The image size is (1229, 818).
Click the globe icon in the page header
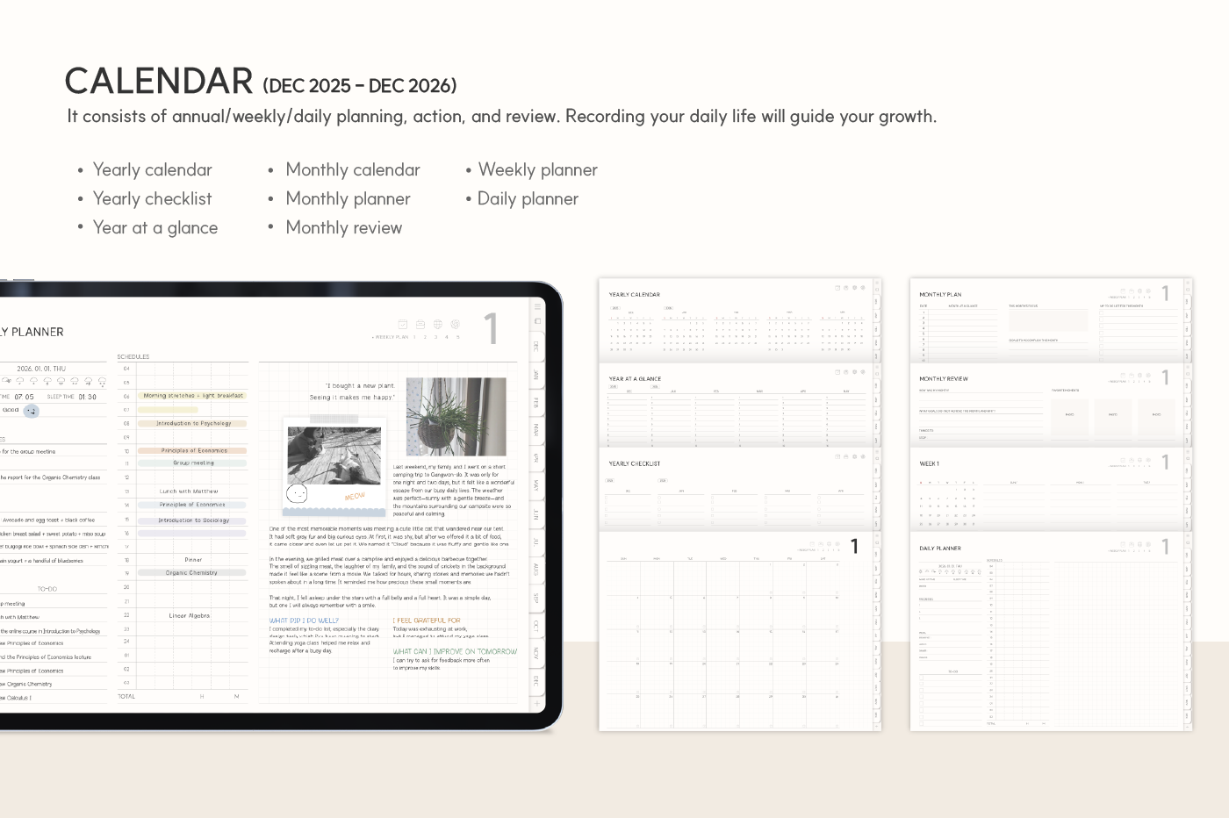[437, 325]
